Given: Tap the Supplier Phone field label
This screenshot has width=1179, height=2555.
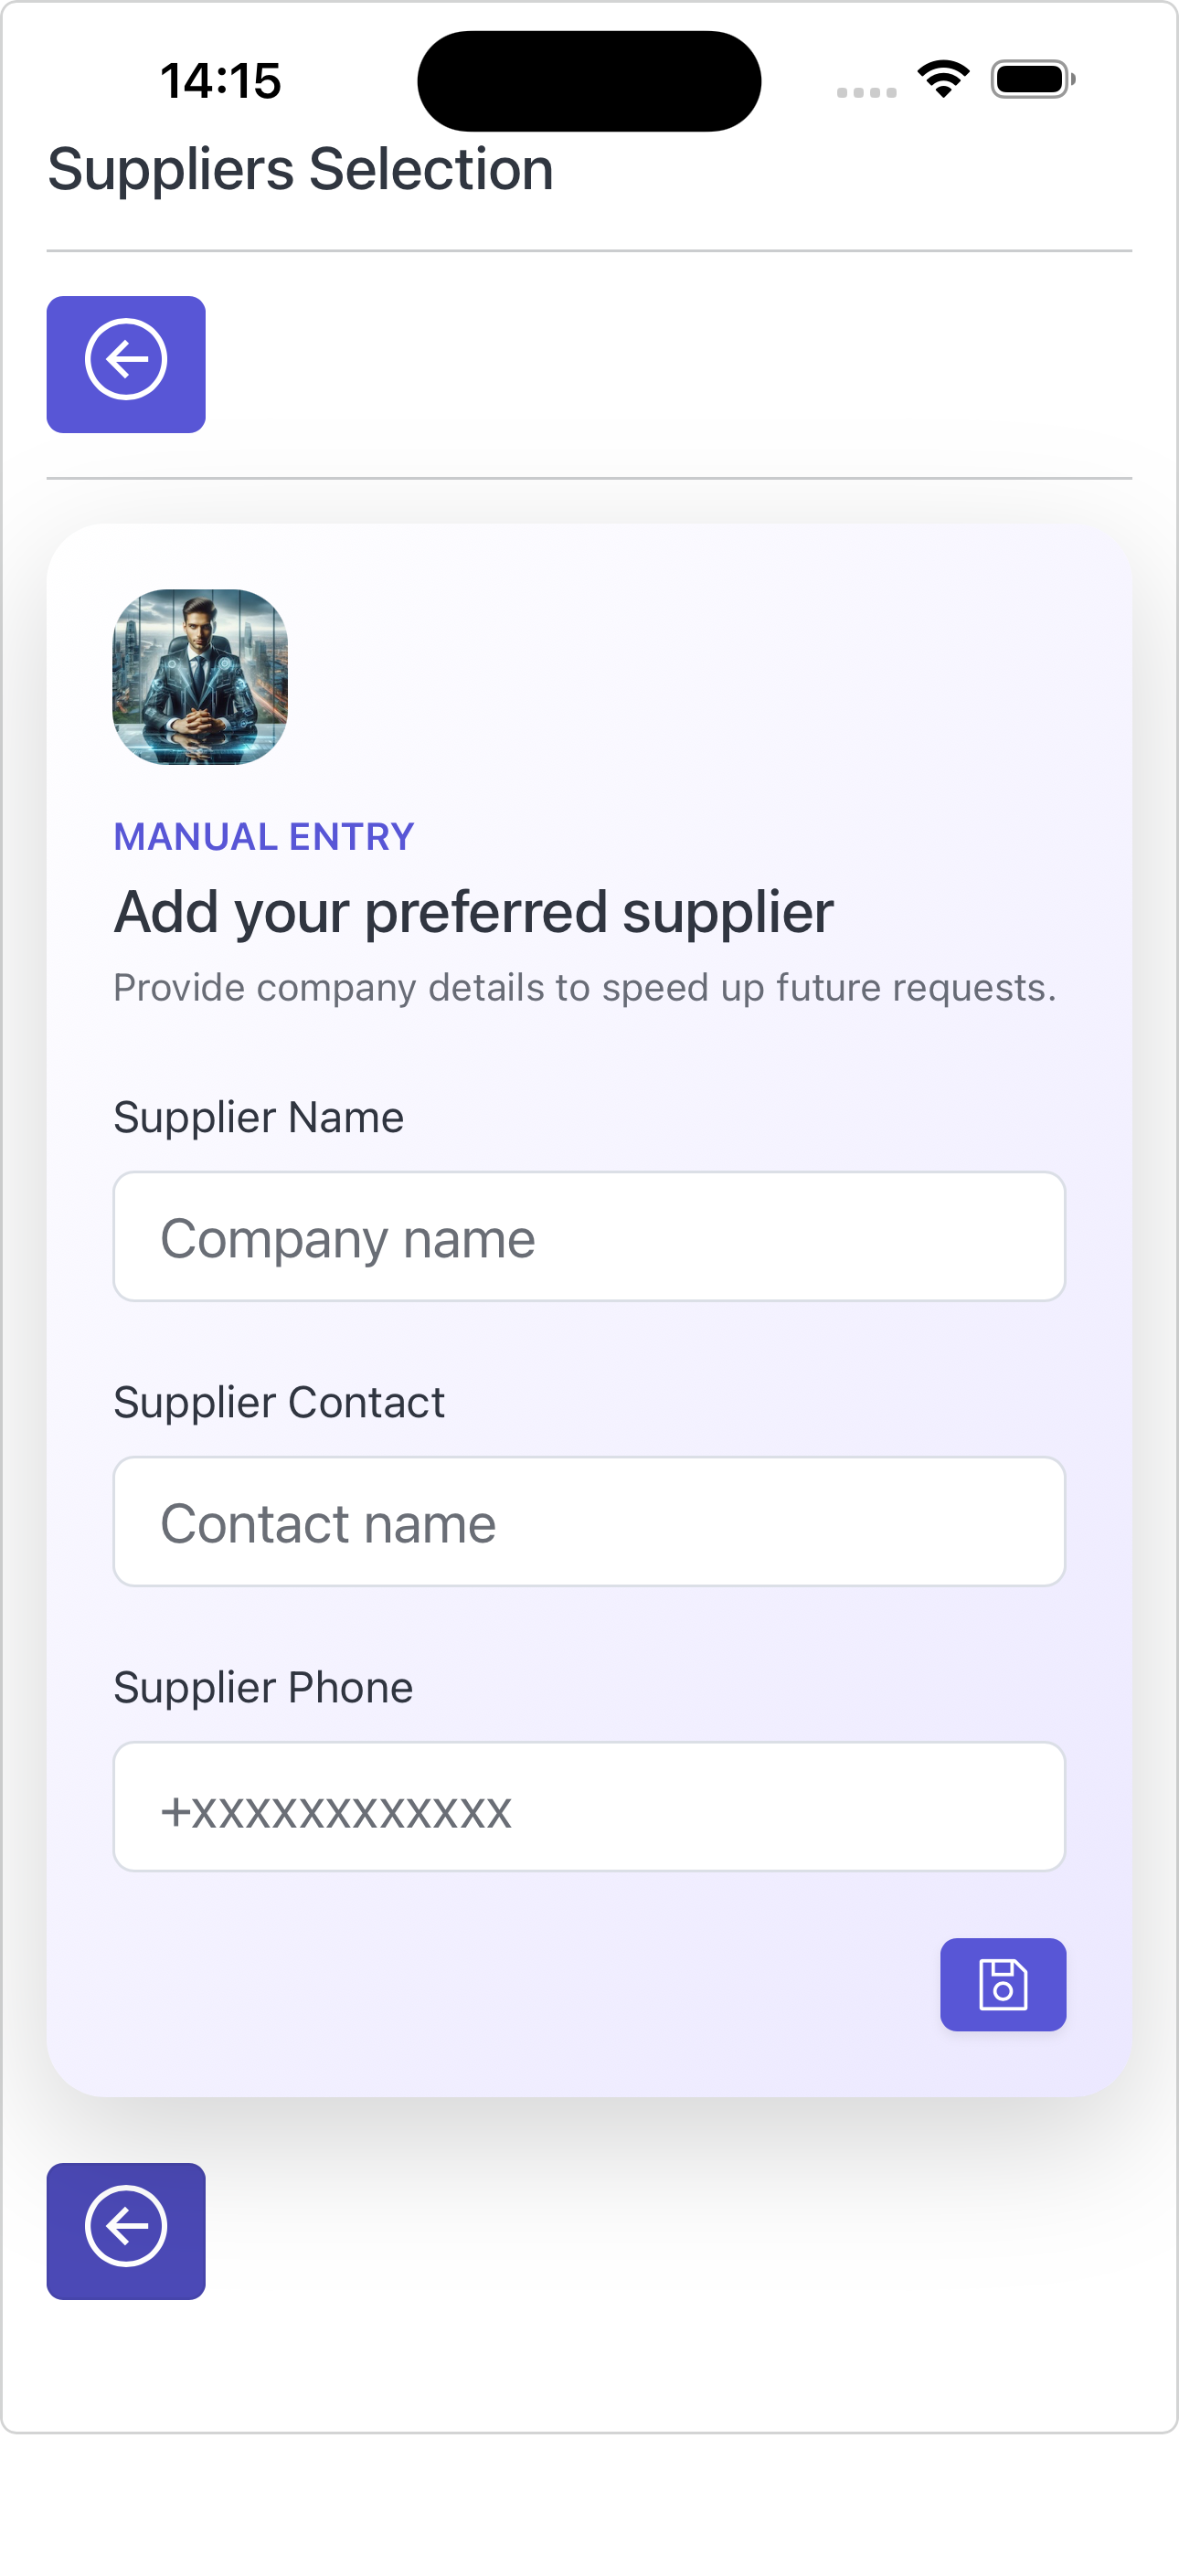Looking at the screenshot, I should (263, 1687).
